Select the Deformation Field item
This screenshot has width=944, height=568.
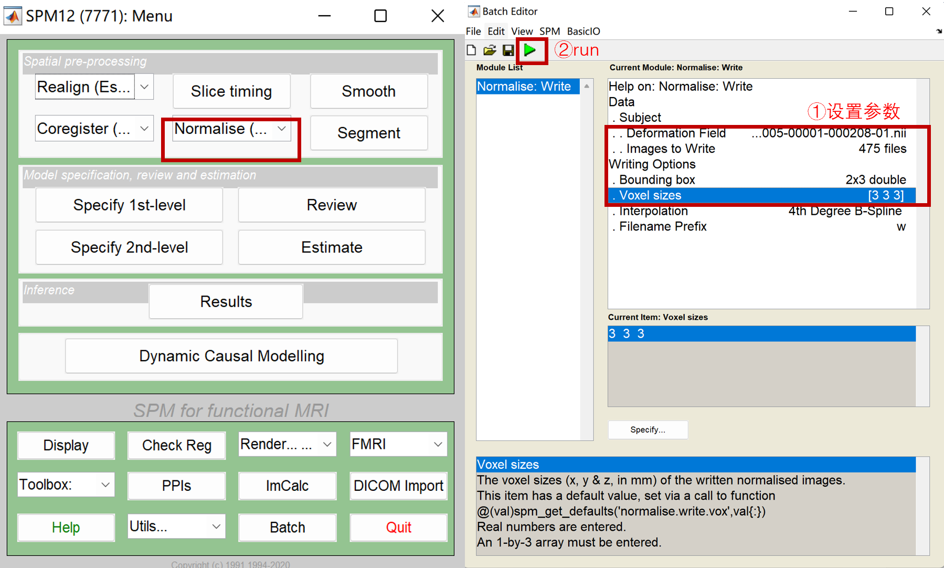pyautogui.click(x=762, y=133)
